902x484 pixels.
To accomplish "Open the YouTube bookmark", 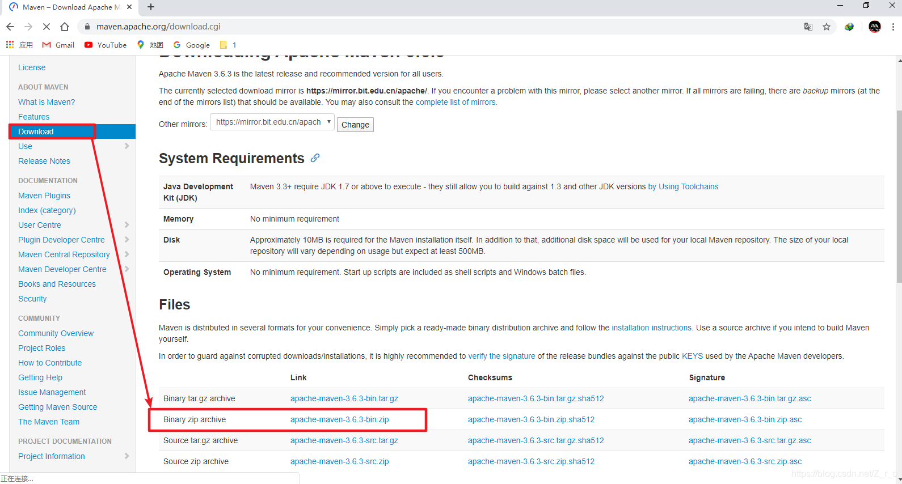I will point(106,45).
